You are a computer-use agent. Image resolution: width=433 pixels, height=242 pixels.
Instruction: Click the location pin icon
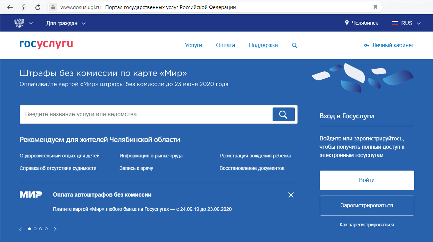[347, 23]
